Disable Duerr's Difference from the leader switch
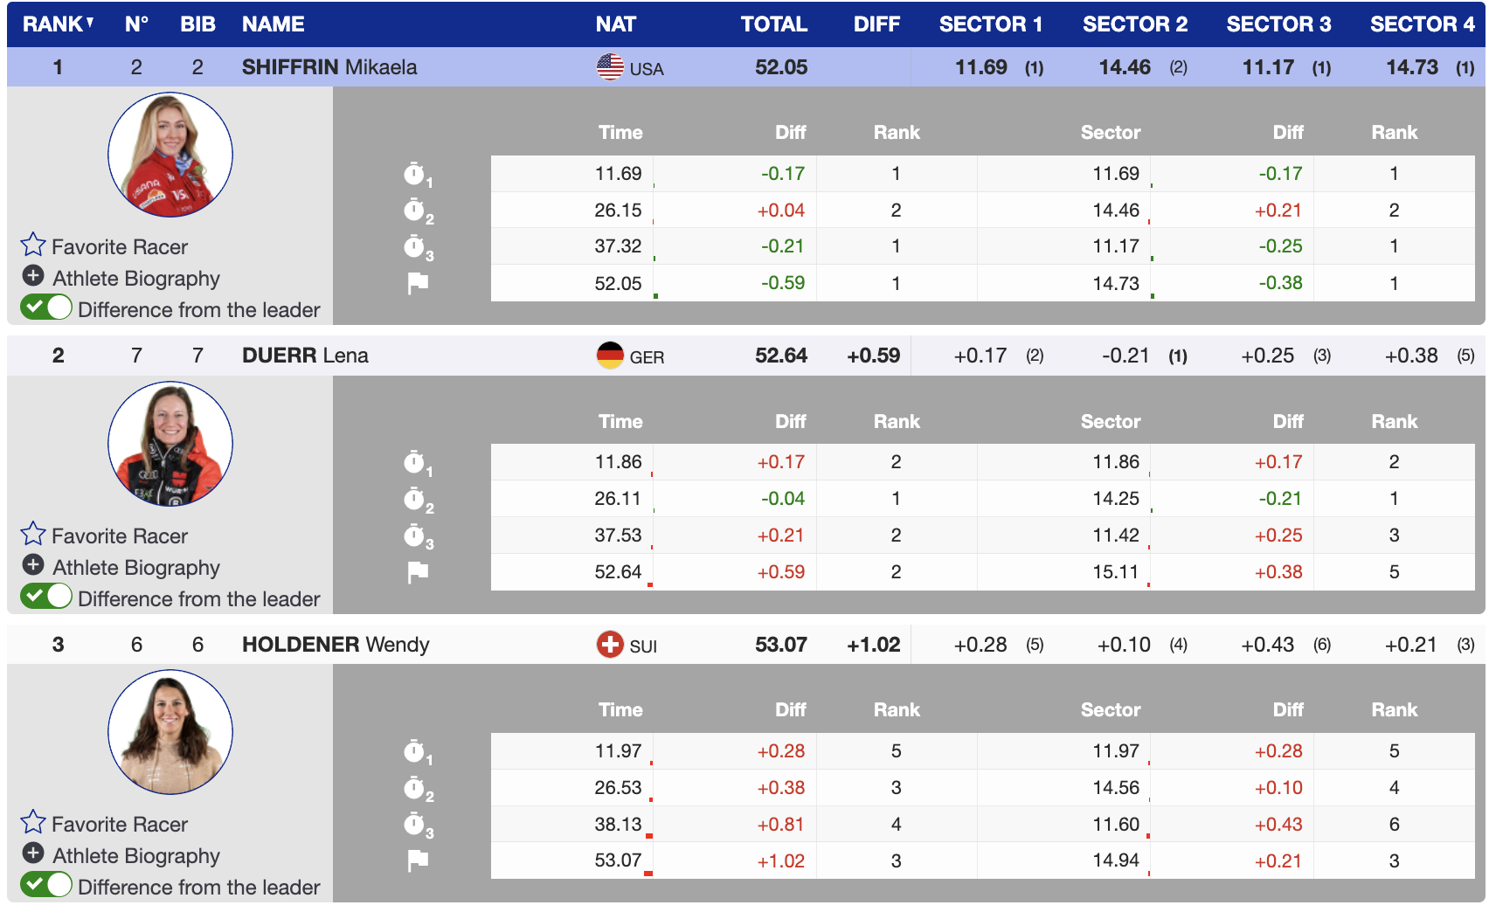This screenshot has width=1489, height=912. [46, 597]
